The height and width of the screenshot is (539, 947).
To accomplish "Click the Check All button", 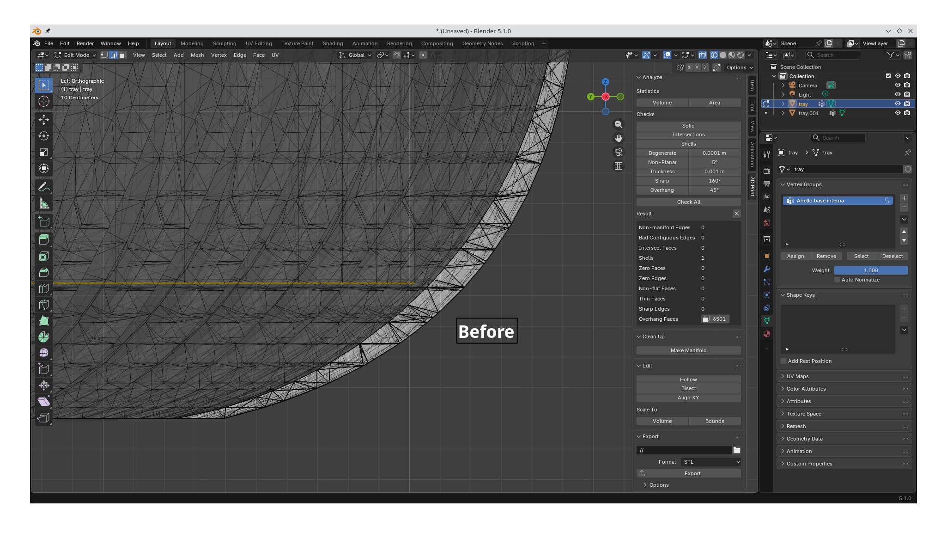I will [x=689, y=202].
